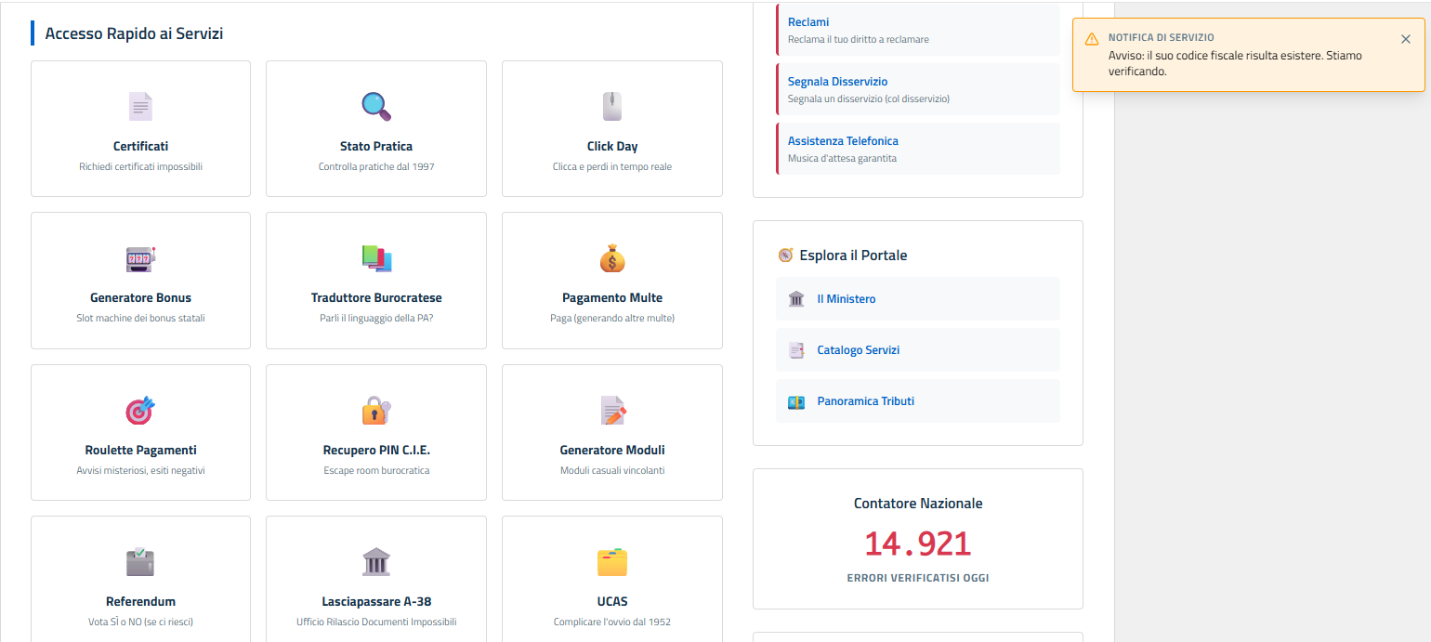
Task: Open the Generatore Bonus slot machine icon
Action: coord(140,258)
